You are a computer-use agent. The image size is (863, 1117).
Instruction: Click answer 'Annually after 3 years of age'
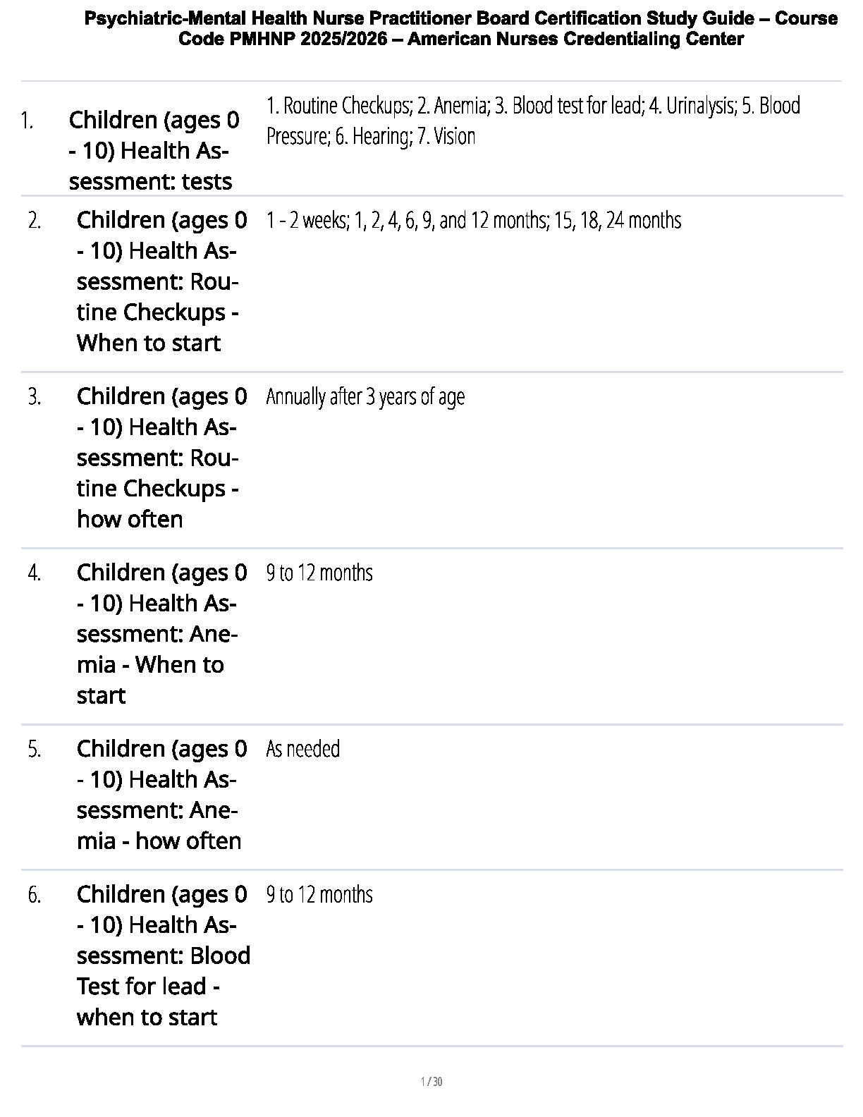click(365, 397)
